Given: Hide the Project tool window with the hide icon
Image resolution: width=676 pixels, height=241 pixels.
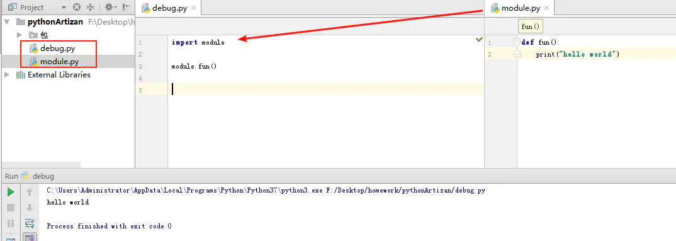Looking at the screenshot, I should [x=127, y=7].
